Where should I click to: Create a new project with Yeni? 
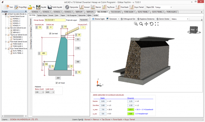[9, 7]
